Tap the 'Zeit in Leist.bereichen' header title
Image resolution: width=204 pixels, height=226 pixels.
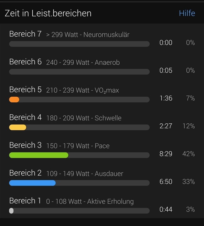click(48, 13)
